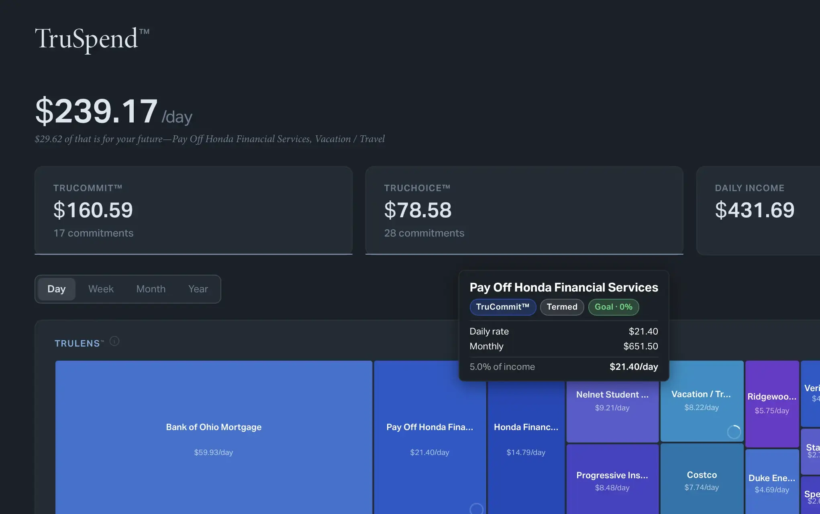Select the Costco treemap tile
The width and height of the screenshot is (820, 514).
(x=701, y=480)
